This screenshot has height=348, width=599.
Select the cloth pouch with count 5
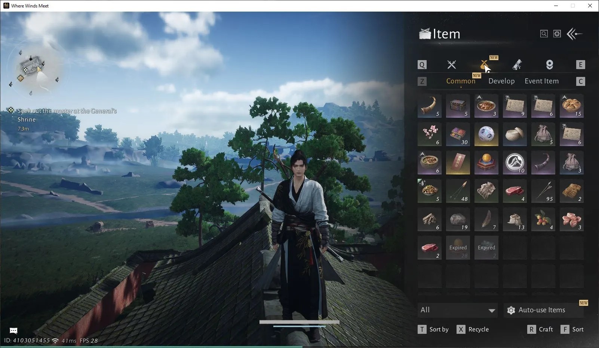click(x=543, y=134)
